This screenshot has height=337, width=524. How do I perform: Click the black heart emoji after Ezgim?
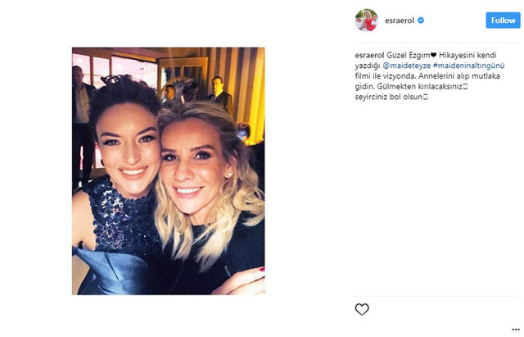point(433,55)
